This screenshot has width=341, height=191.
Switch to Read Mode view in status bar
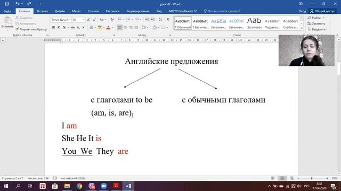coord(273,178)
